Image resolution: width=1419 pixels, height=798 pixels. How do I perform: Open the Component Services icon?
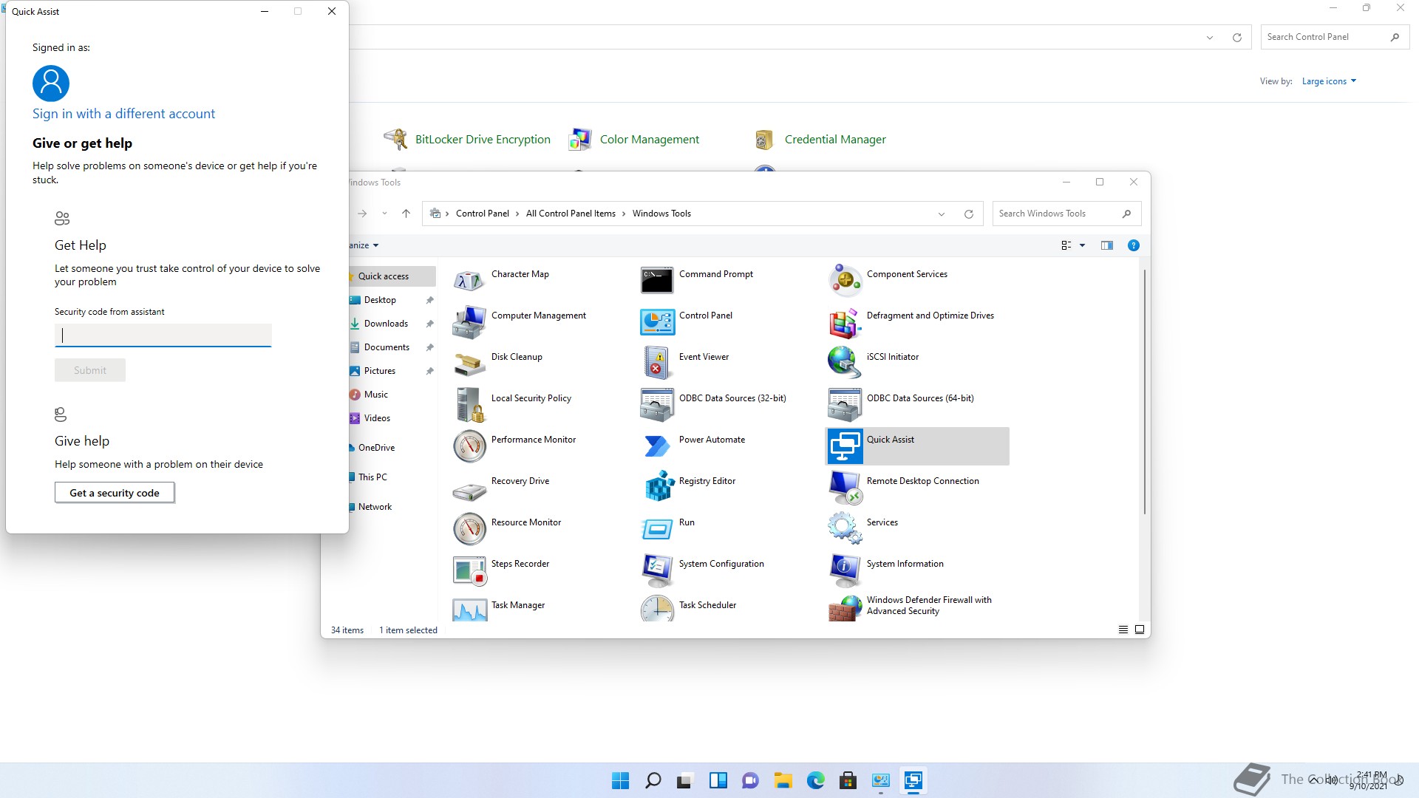(x=845, y=281)
